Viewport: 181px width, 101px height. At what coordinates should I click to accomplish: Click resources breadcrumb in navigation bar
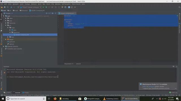(24, 10)
